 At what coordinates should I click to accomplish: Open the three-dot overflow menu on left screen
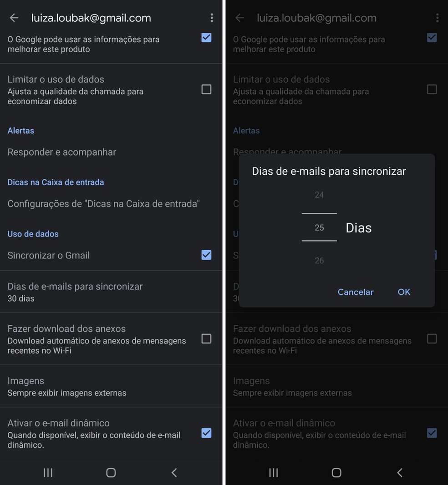[212, 18]
